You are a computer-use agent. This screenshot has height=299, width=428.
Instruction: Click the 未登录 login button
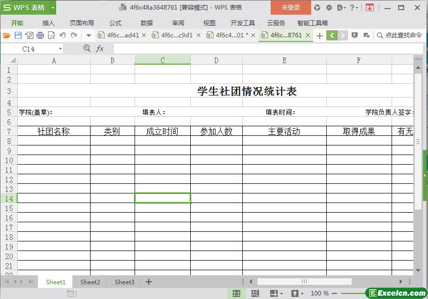[291, 8]
